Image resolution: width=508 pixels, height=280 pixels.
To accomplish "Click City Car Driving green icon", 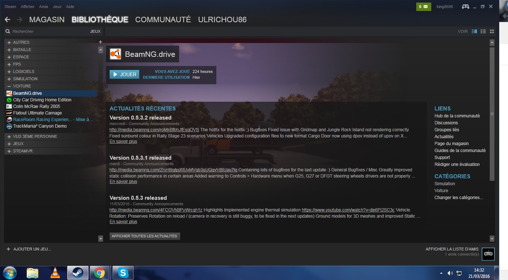I will (x=9, y=100).
